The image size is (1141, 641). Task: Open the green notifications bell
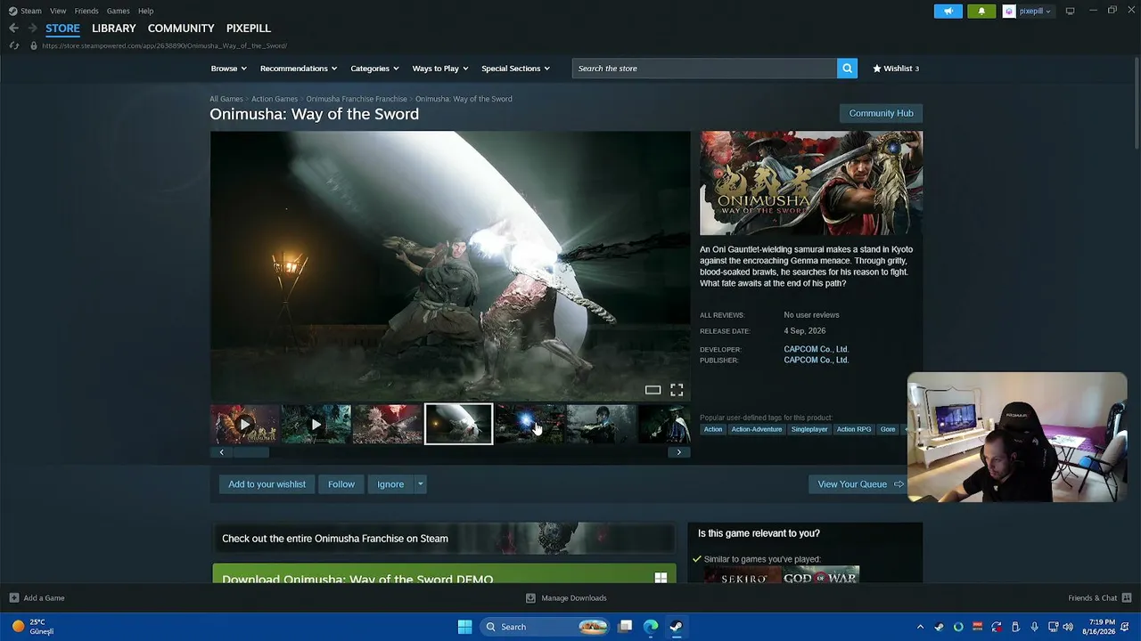981,11
